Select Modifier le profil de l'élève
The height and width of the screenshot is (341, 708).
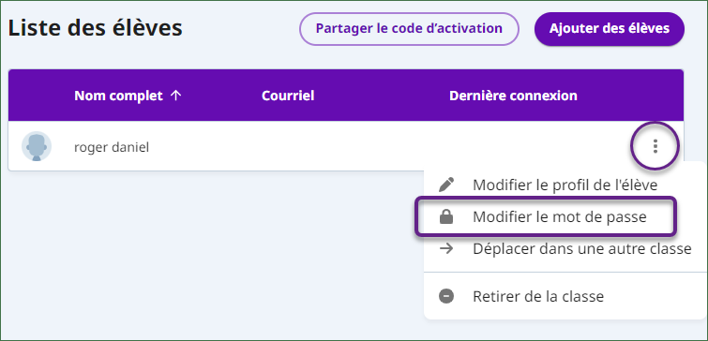click(x=565, y=185)
